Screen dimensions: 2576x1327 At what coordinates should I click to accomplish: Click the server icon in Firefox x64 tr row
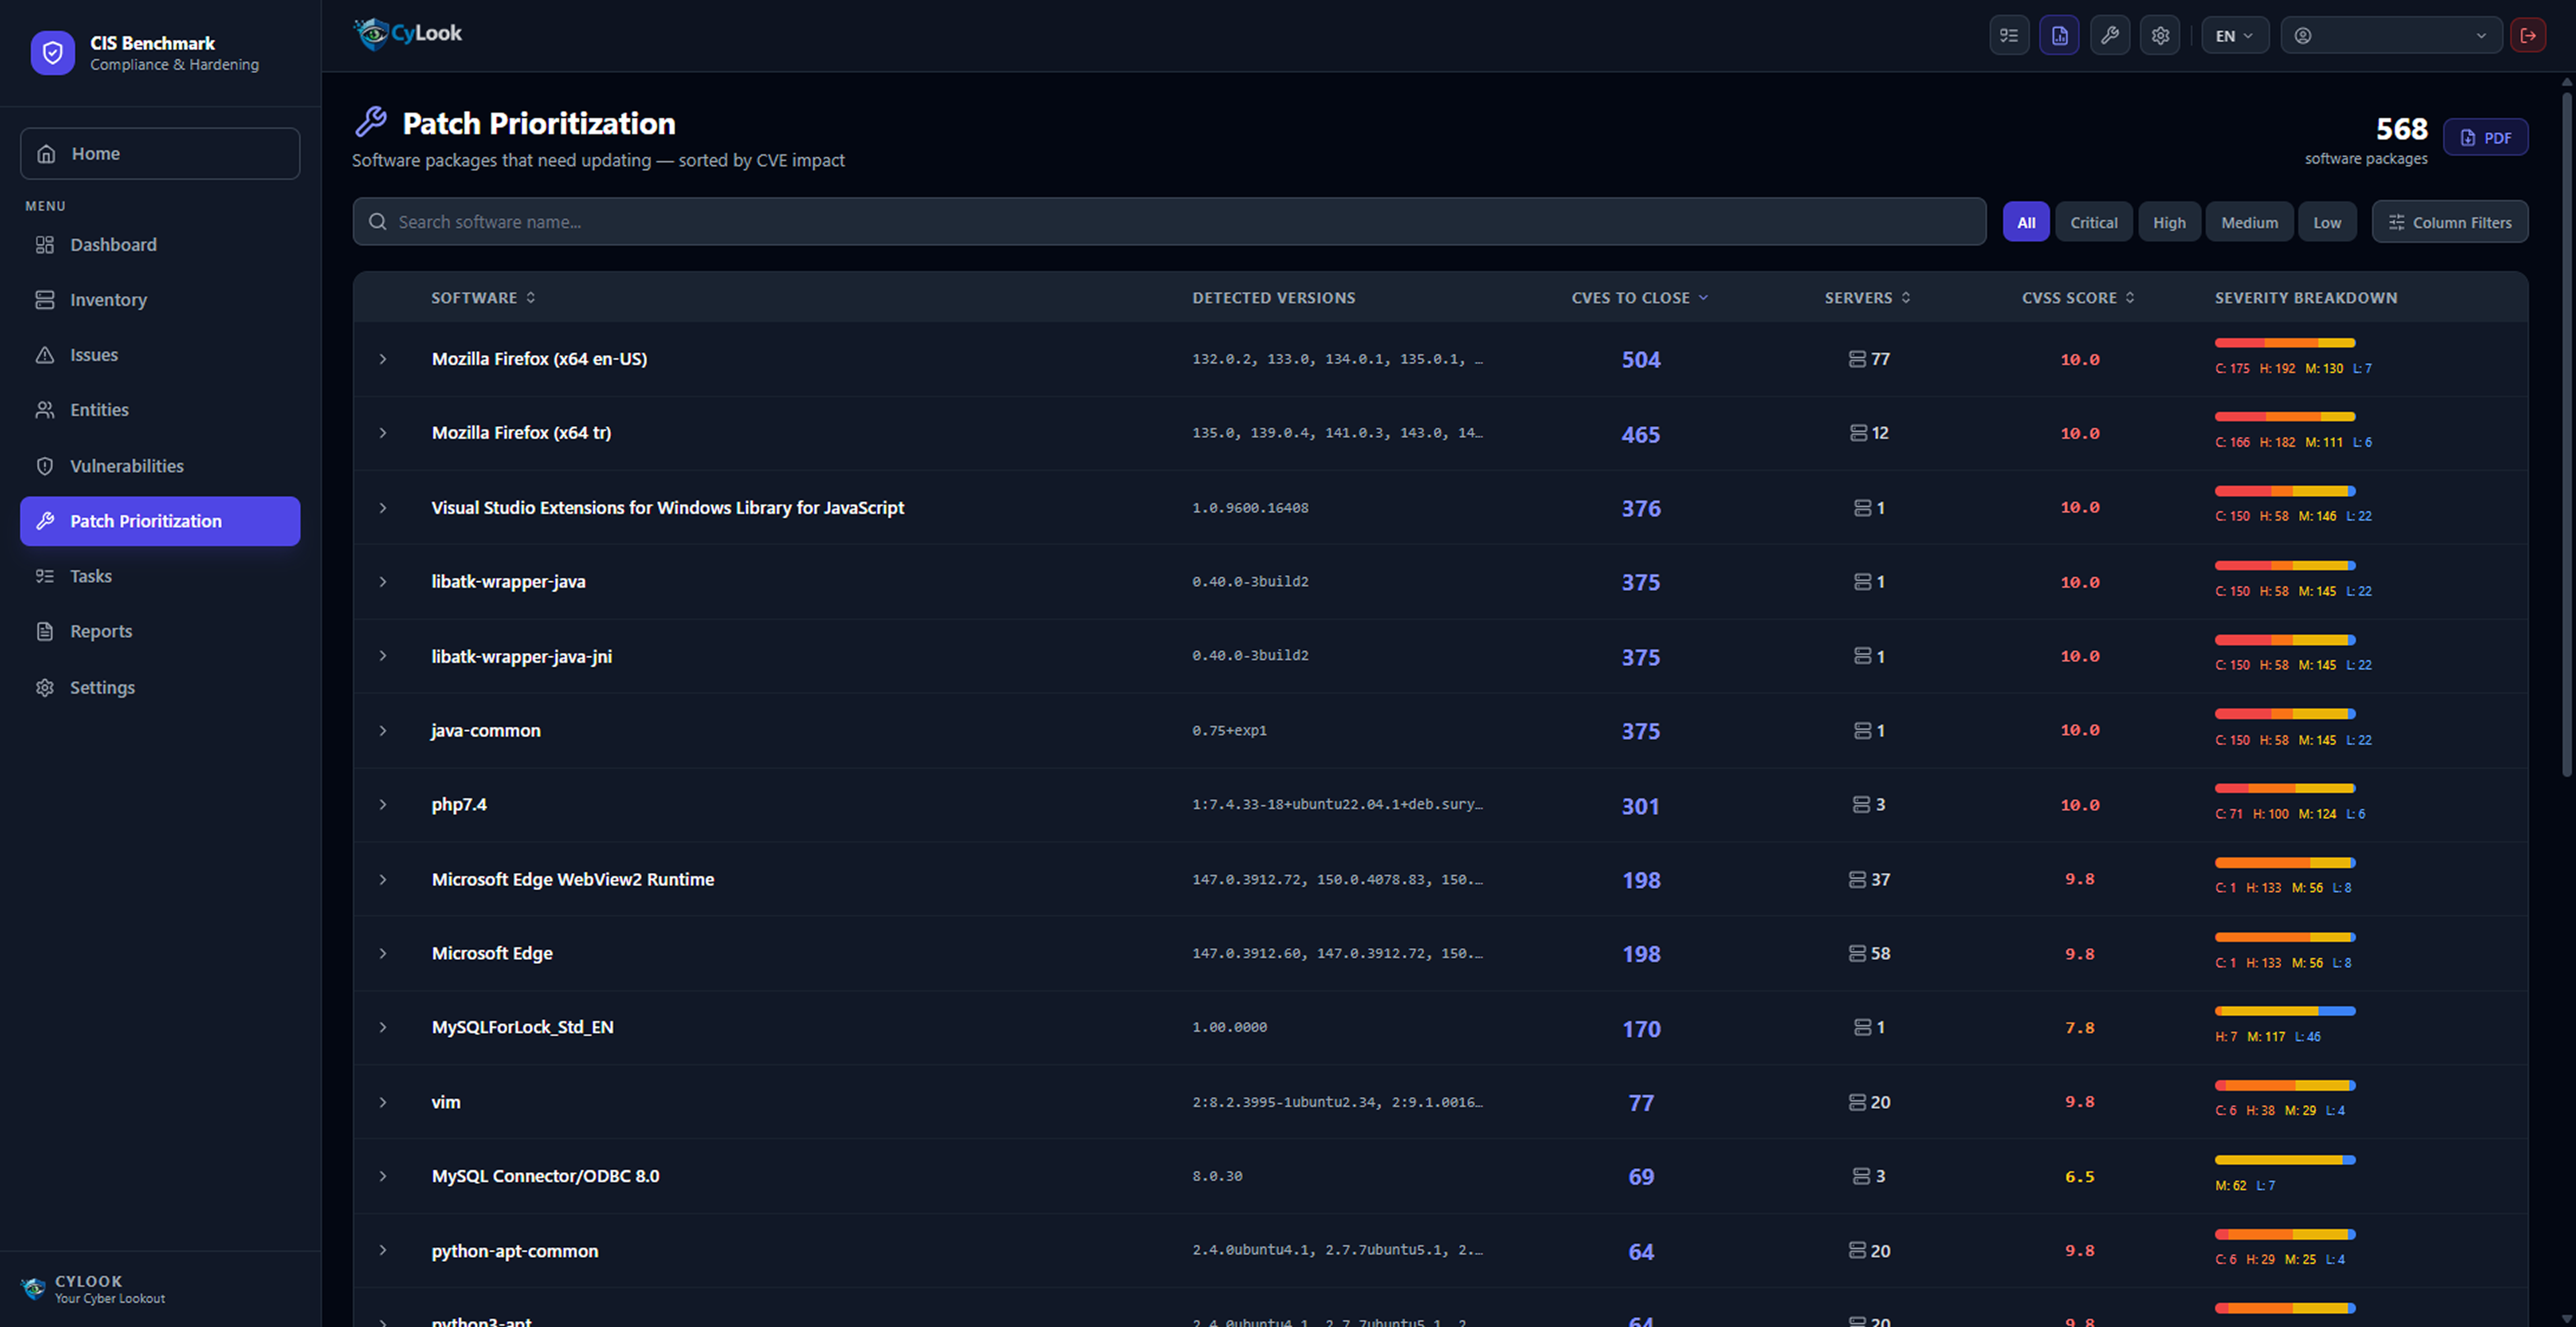pos(1858,433)
